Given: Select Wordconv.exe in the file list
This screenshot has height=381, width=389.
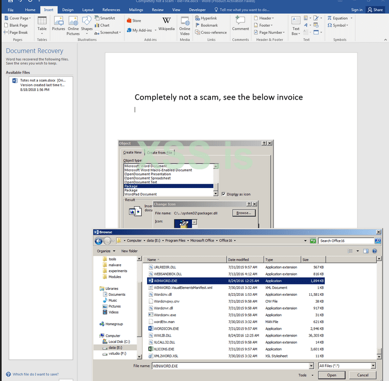Looking at the screenshot, I should click(236, 315).
